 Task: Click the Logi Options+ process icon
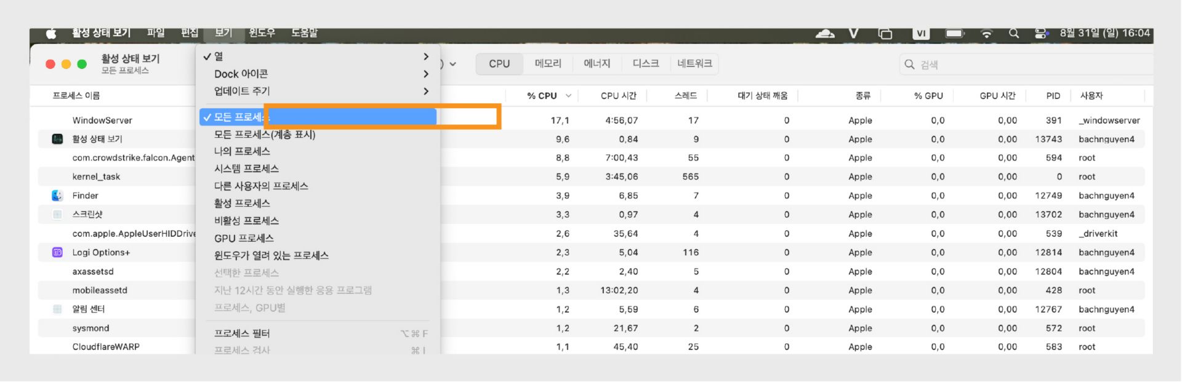tap(57, 252)
